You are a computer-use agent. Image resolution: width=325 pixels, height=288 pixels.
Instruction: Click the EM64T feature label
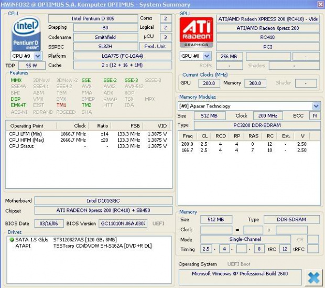pos(18,105)
